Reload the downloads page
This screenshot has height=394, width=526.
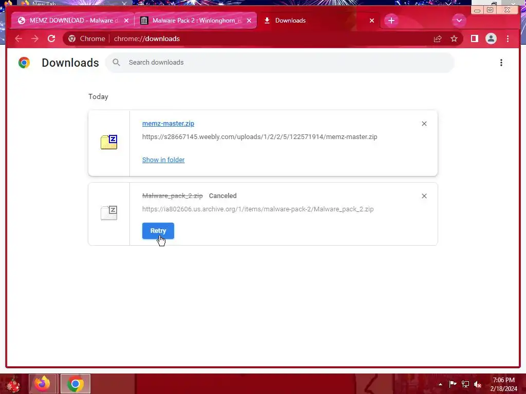coord(51,39)
